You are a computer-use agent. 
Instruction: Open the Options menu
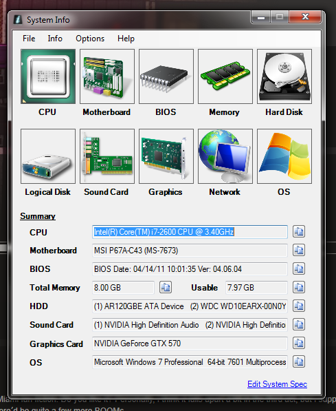90,39
